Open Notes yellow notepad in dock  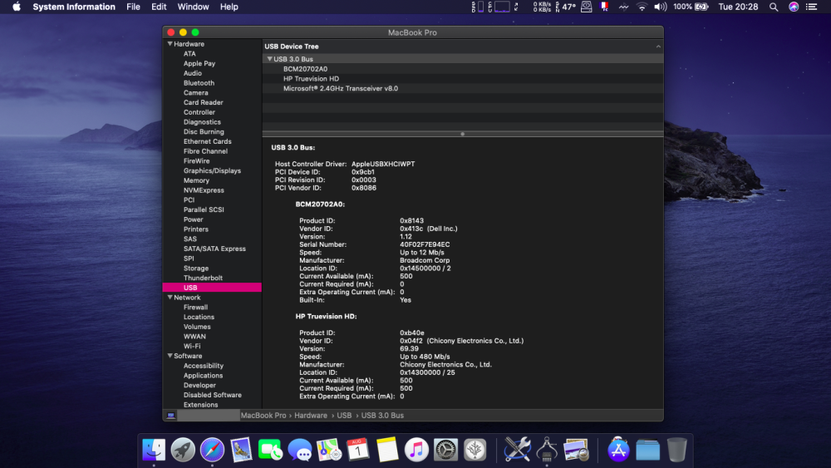click(387, 450)
